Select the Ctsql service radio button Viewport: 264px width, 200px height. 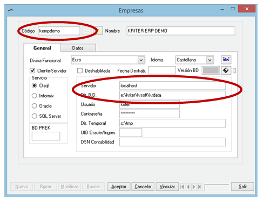click(x=34, y=85)
